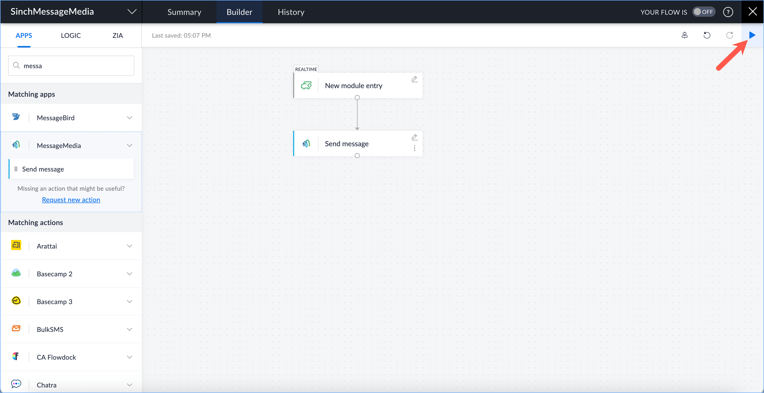Open the SinchMessageMedia flow name dropdown

pyautogui.click(x=132, y=12)
